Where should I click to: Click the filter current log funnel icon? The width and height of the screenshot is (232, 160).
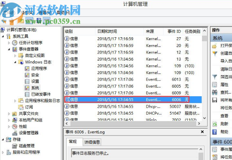point(215,77)
